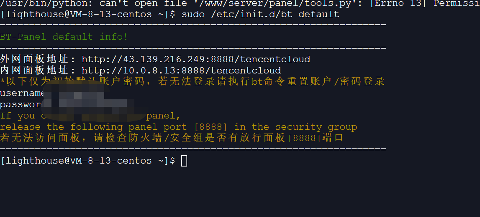Click the blurred username value
This screenshot has width=480, height=217.
click(x=75, y=93)
